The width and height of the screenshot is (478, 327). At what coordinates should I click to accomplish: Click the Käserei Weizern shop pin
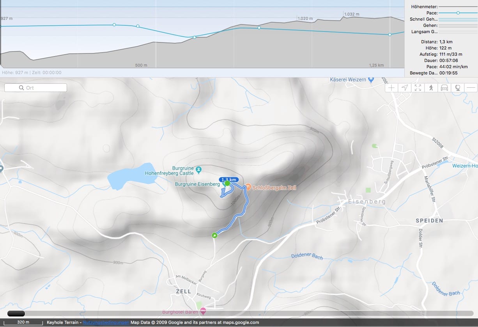(371, 80)
